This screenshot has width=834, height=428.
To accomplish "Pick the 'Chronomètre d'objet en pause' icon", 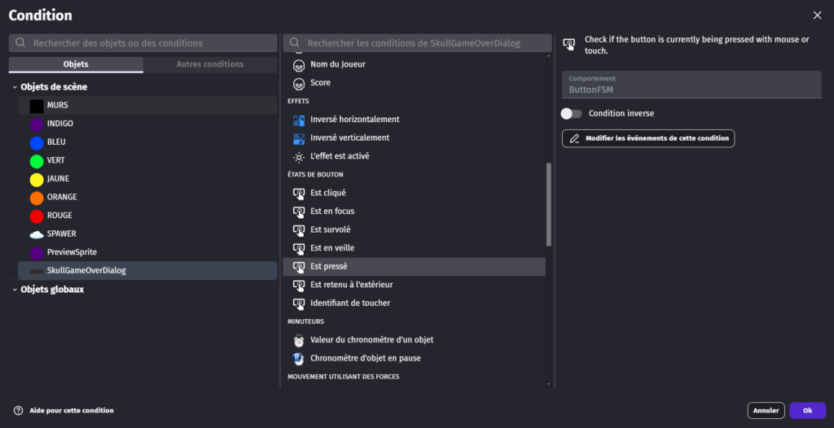I will coord(298,358).
